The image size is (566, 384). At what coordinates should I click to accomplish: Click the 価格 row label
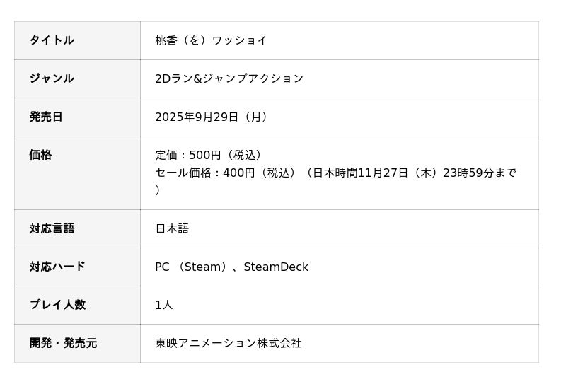[x=40, y=155]
